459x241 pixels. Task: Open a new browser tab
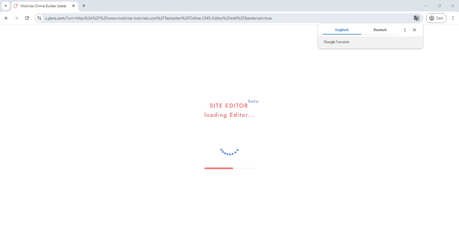(84, 6)
